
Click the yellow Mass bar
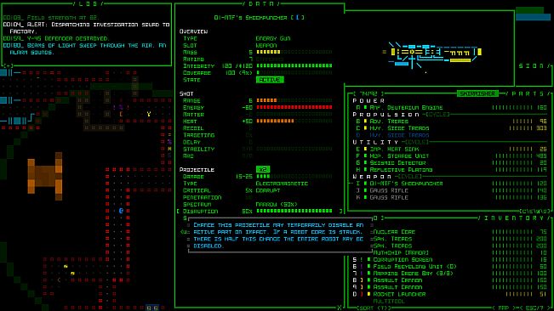point(268,52)
